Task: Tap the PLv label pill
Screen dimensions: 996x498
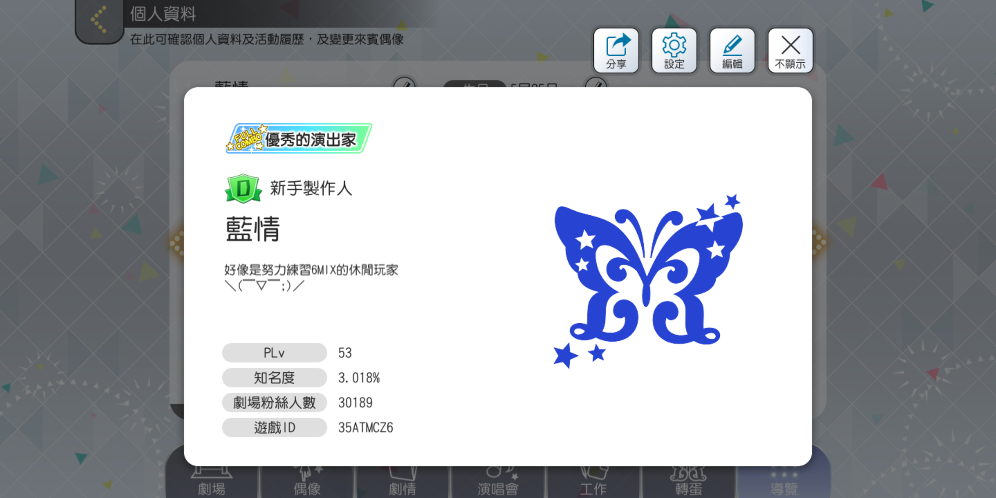Action: [x=274, y=353]
